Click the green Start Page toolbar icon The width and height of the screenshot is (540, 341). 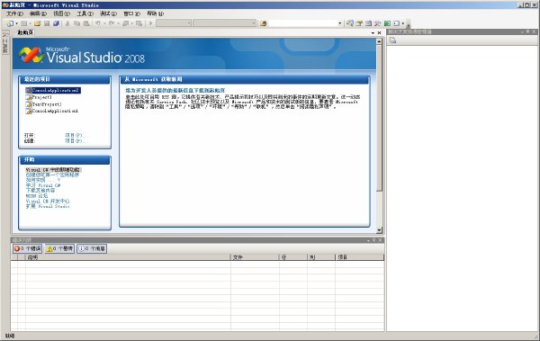[x=387, y=23]
